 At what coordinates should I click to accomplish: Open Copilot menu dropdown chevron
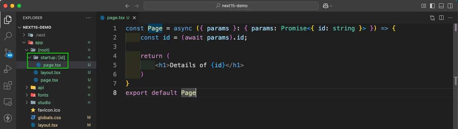click(x=331, y=6)
